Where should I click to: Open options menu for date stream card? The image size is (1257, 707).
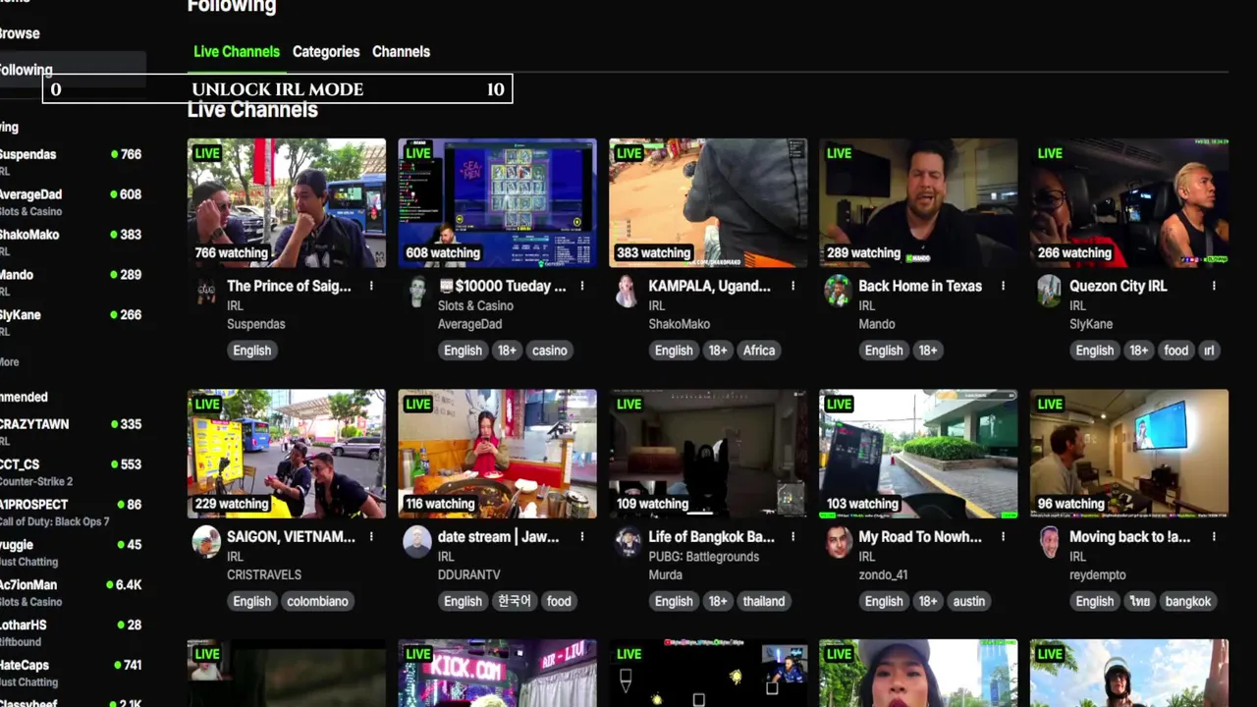(582, 537)
